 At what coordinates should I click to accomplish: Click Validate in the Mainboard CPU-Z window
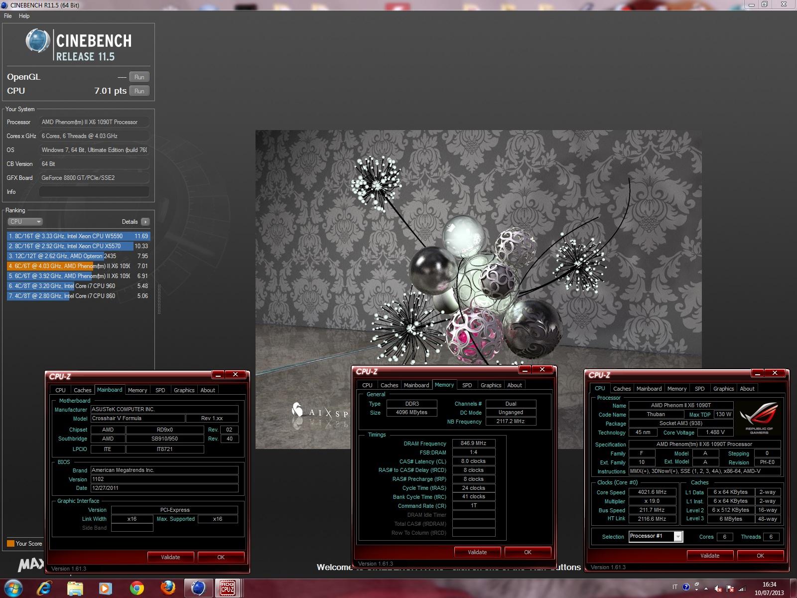[x=170, y=557]
